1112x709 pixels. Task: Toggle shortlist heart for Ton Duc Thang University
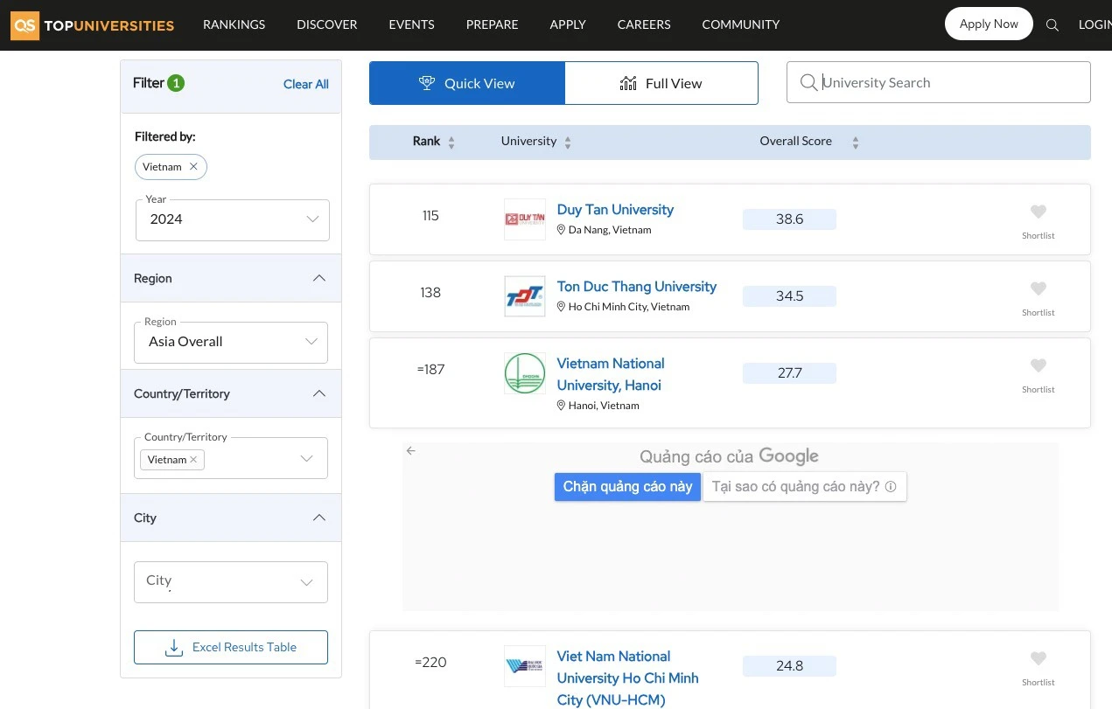point(1038,288)
